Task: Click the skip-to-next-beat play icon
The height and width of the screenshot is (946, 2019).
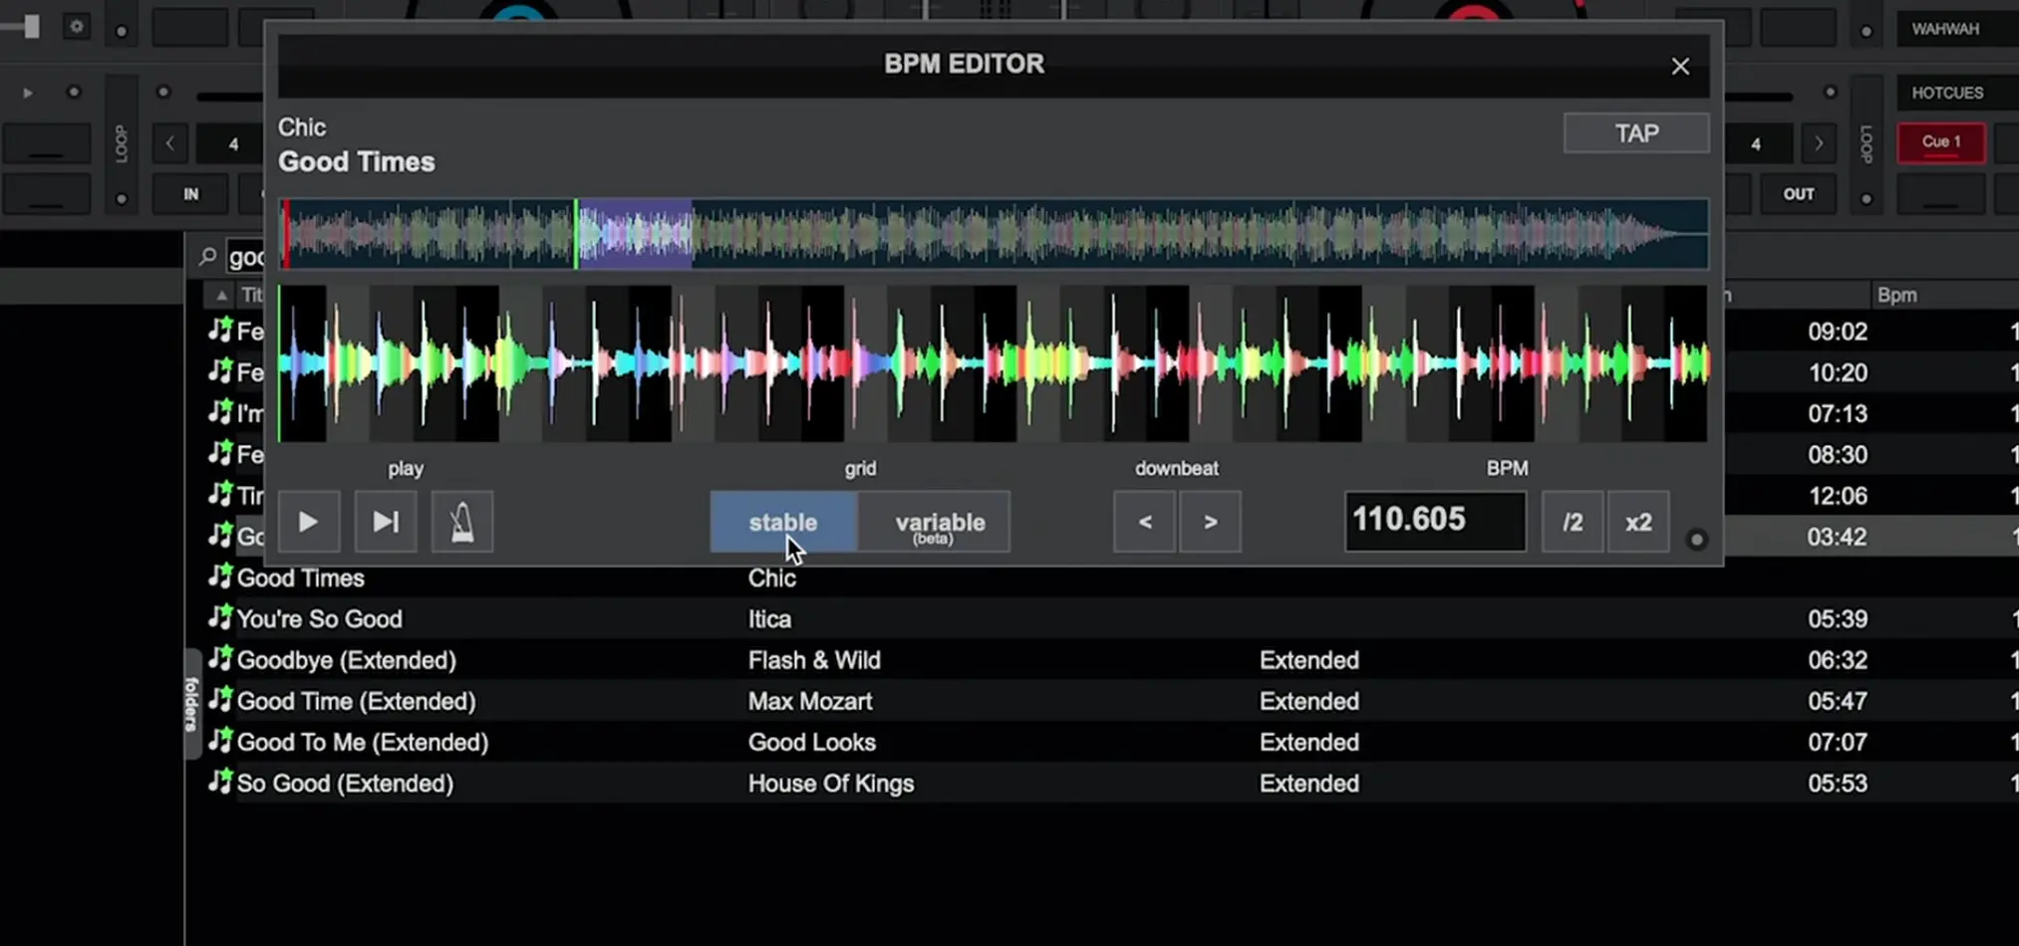Action: pos(386,522)
